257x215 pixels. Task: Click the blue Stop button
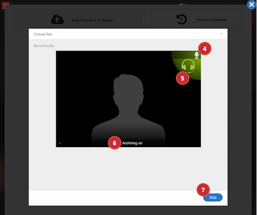click(x=213, y=197)
